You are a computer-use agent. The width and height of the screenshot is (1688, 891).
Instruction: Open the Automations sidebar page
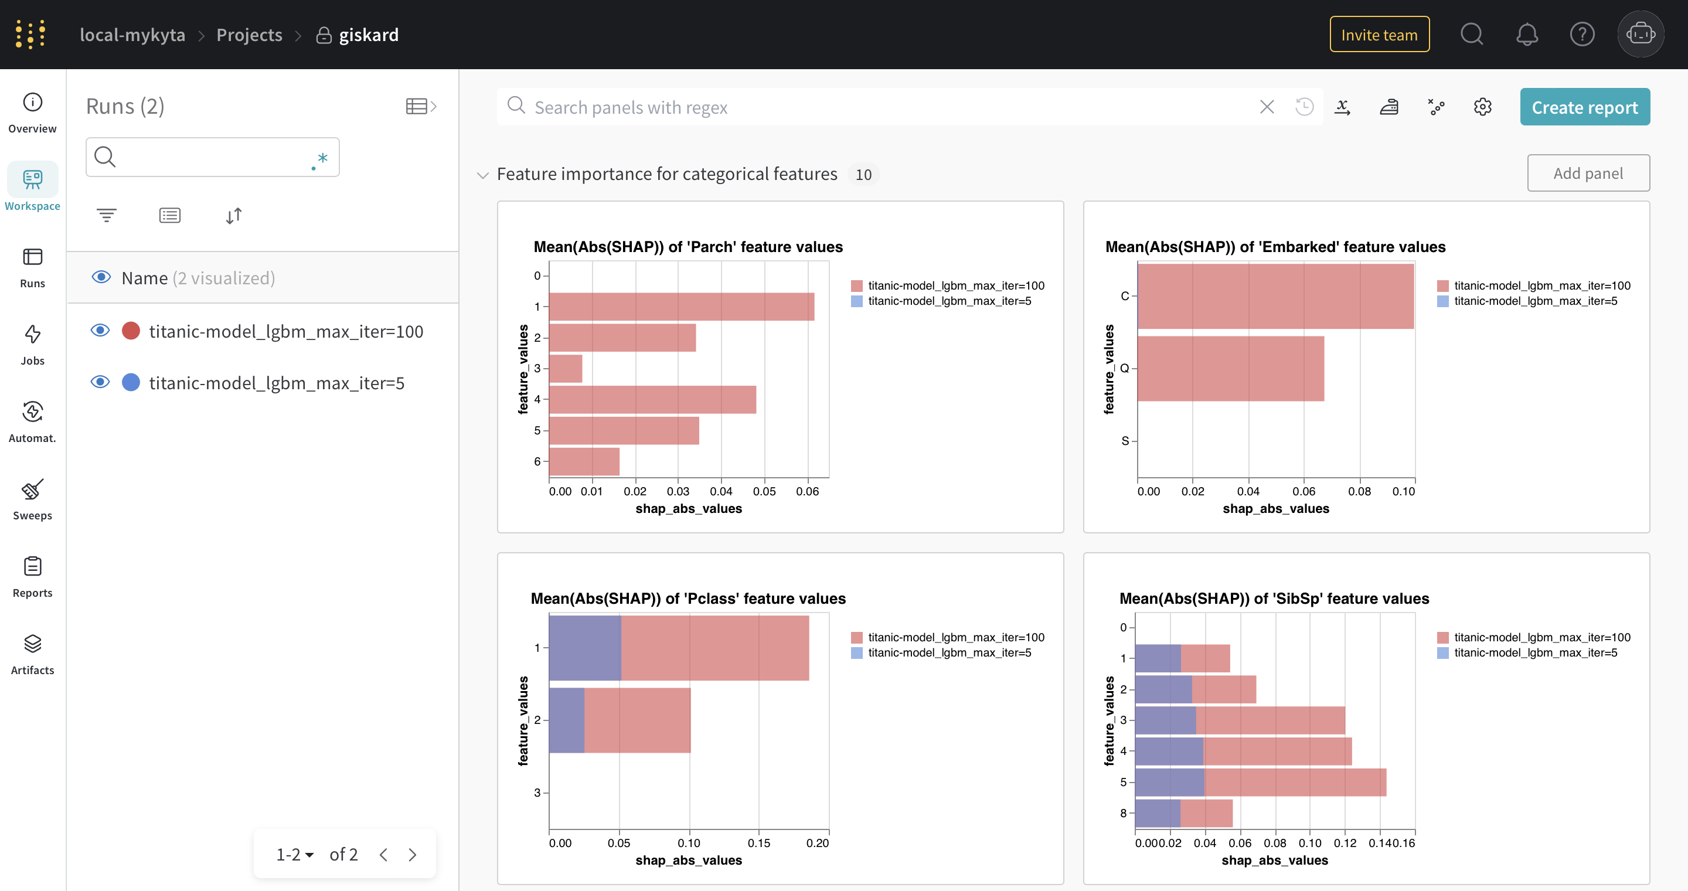tap(32, 423)
